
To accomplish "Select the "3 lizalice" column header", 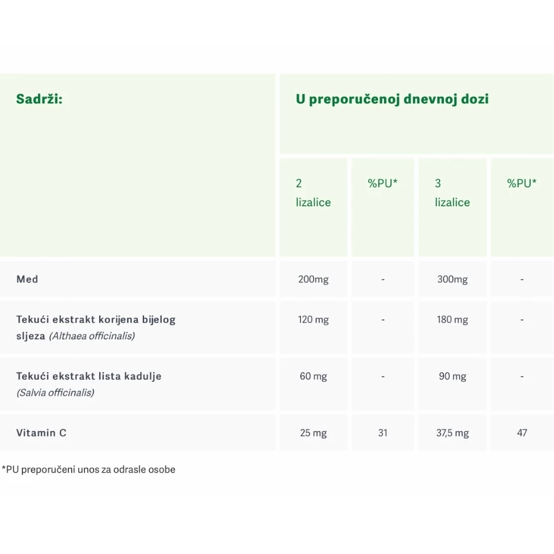I will (x=452, y=193).
